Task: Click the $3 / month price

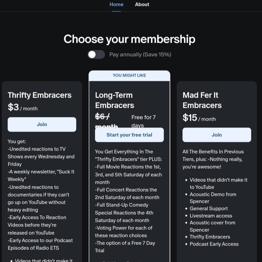Action: click(x=22, y=107)
